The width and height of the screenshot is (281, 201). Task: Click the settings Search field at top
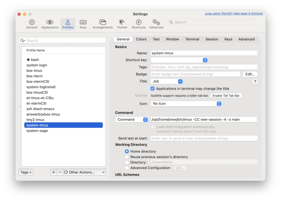212,22
